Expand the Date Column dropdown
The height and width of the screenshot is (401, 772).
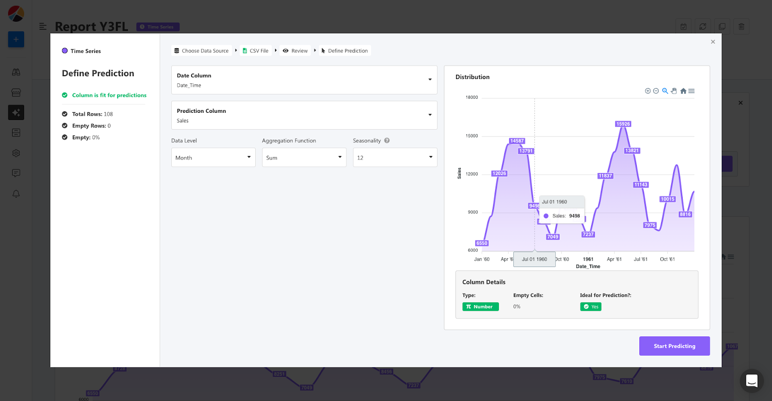(304, 80)
